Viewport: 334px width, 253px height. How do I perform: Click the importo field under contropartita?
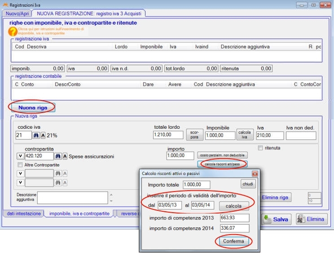180,156
